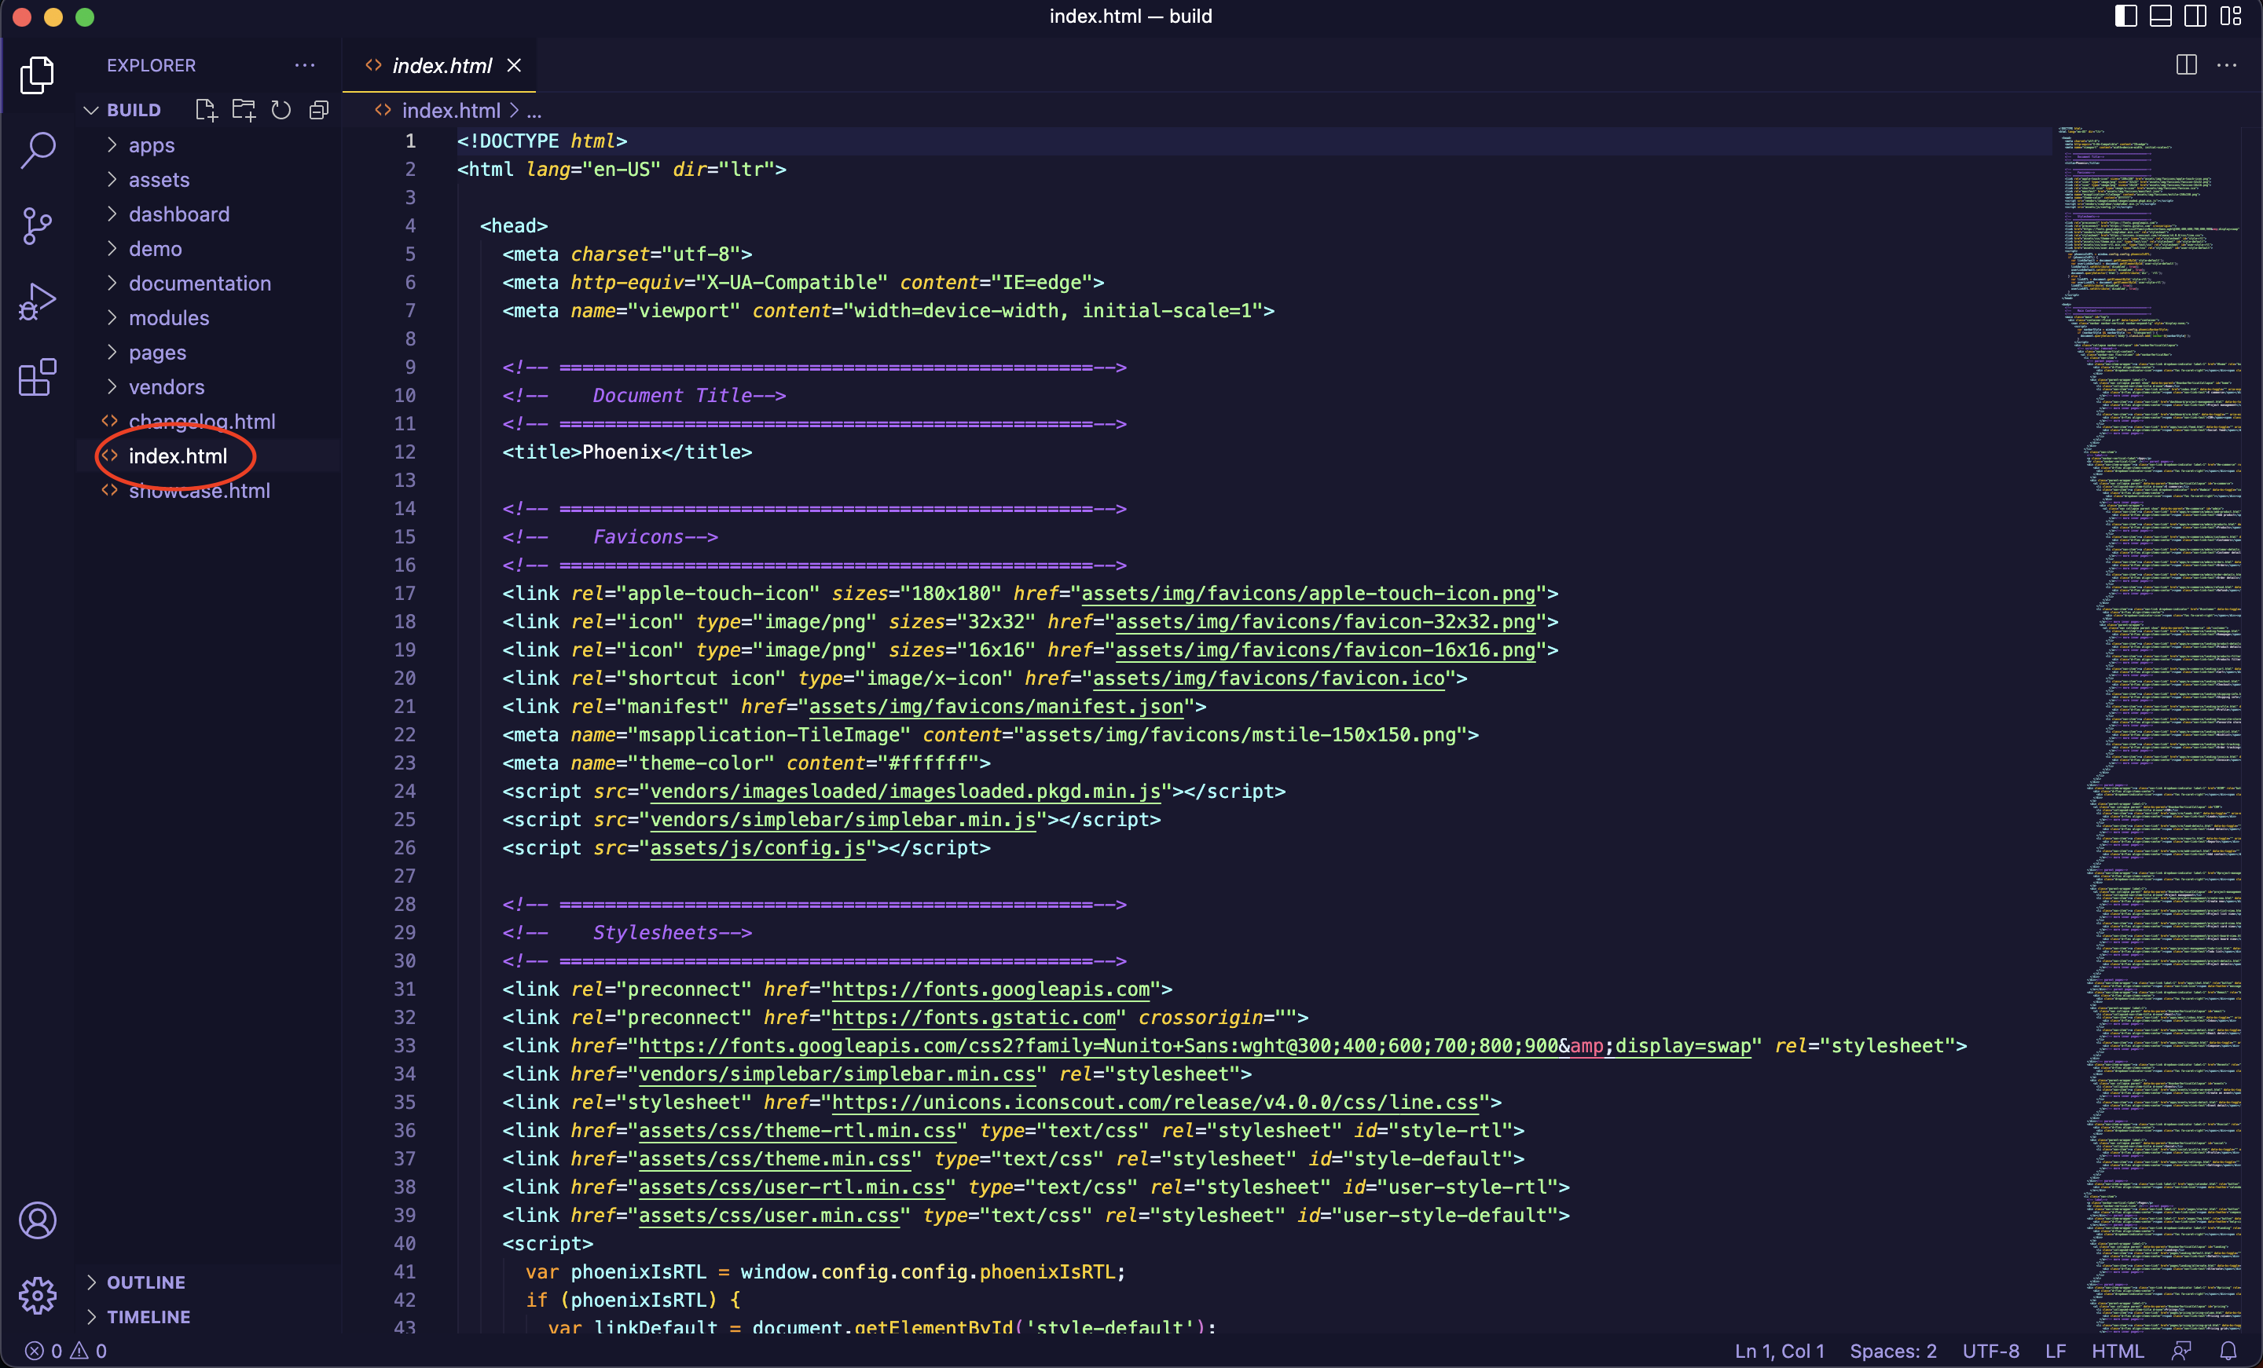The image size is (2263, 1368).
Task: Expand the assets folder
Action: pos(209,180)
